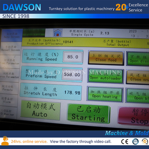Click the CE certification mark icon
The height and width of the screenshot is (149, 149).
[x=124, y=142]
